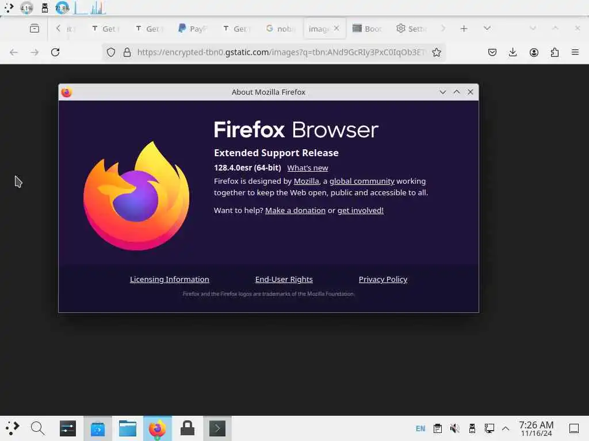Switch to the Google 'nob' search tab
Viewport: 589px width, 441px height.
pos(280,29)
